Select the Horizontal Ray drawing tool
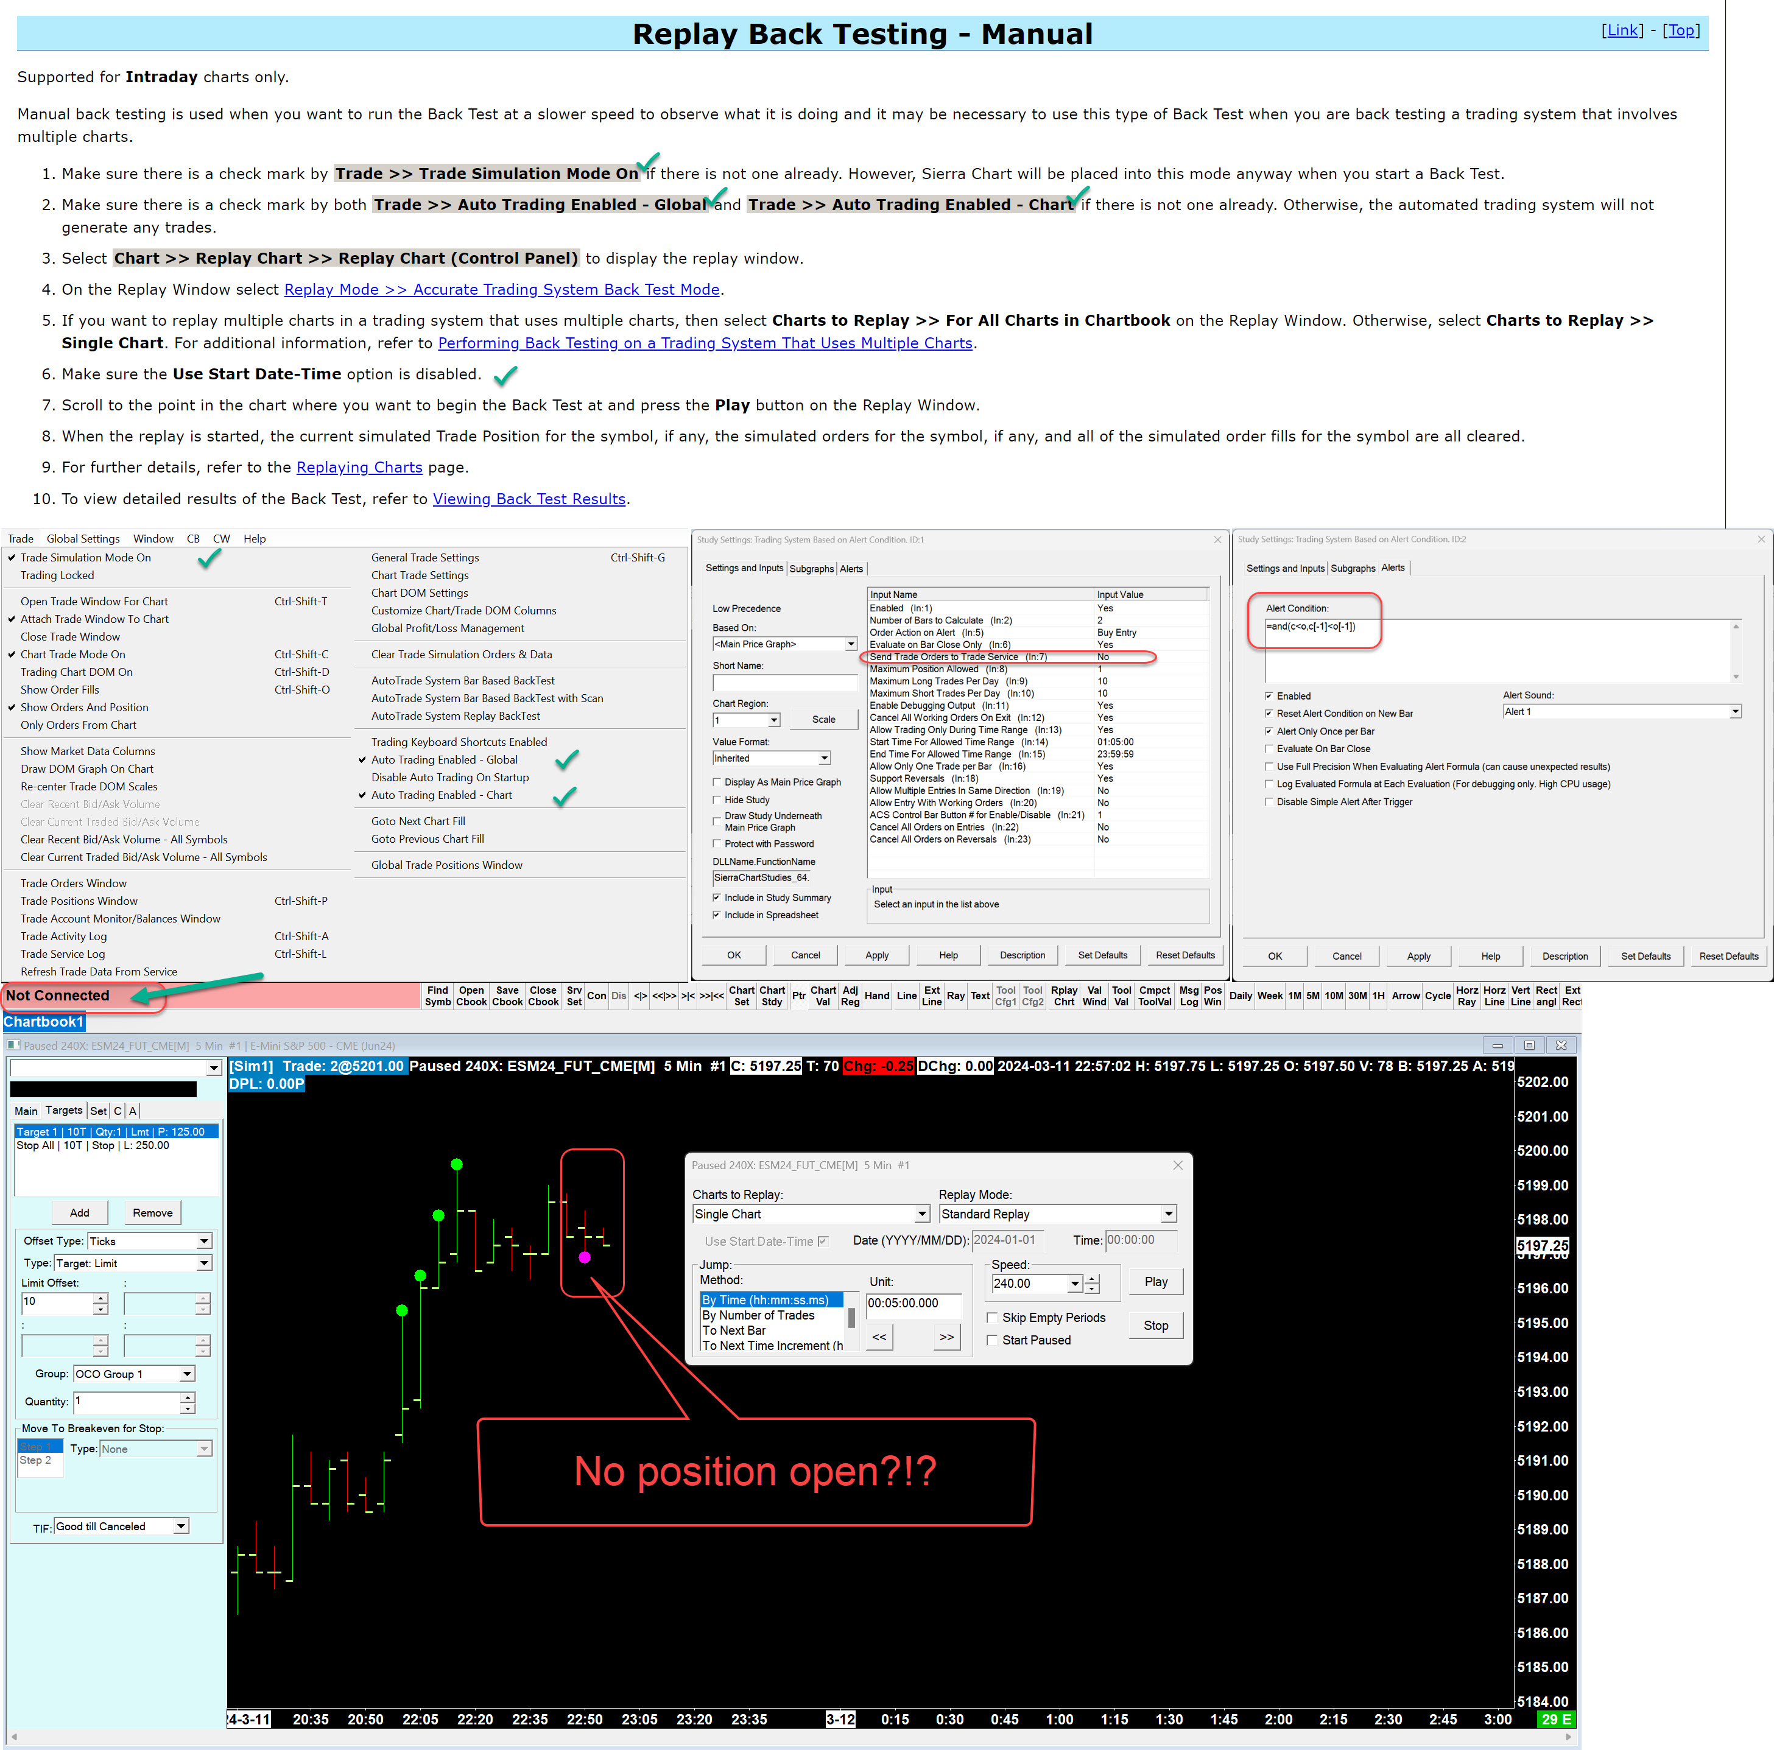Image resolution: width=1774 pixels, height=1750 pixels. click(x=1466, y=996)
